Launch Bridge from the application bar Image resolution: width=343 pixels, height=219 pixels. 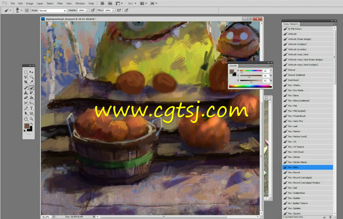(102, 3)
